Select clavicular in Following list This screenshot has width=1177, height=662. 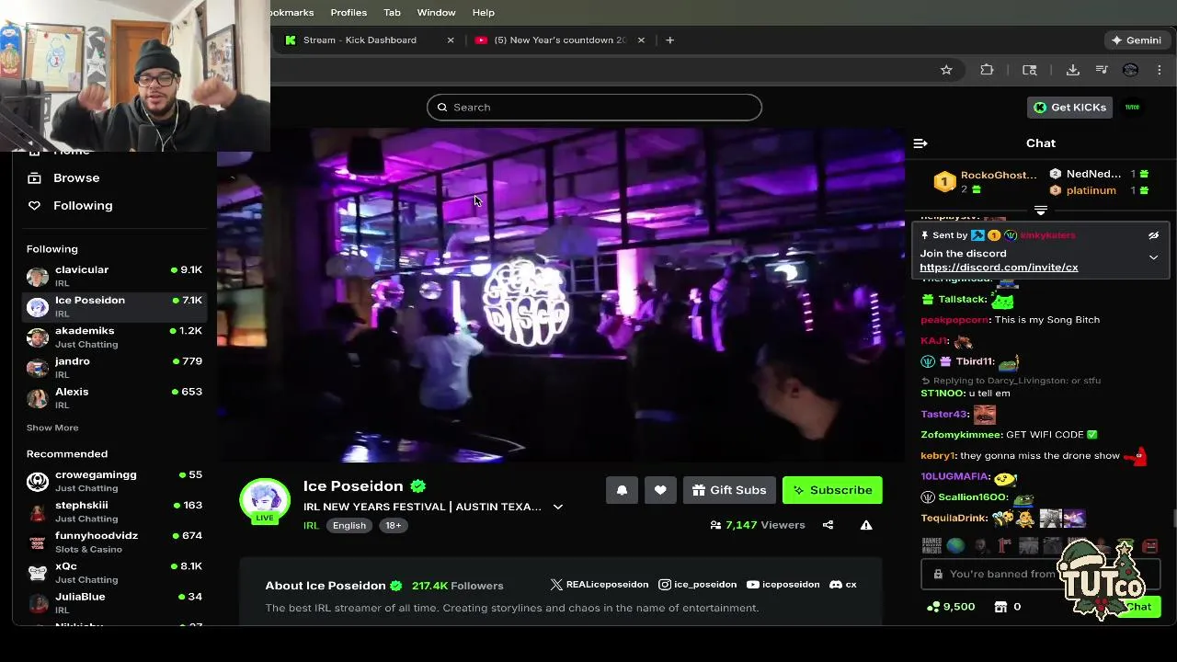point(115,276)
